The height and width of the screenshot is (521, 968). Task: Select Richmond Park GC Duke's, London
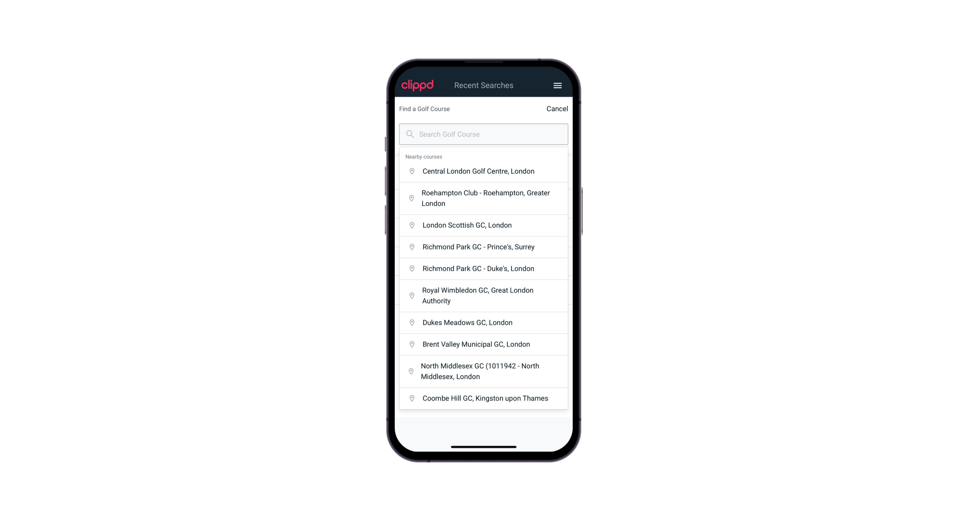pyautogui.click(x=484, y=268)
